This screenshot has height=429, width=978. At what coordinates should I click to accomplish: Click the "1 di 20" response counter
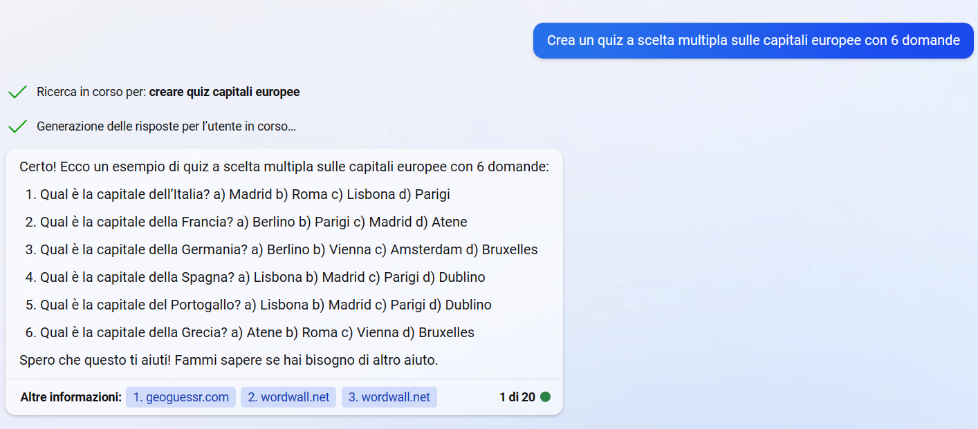(517, 397)
